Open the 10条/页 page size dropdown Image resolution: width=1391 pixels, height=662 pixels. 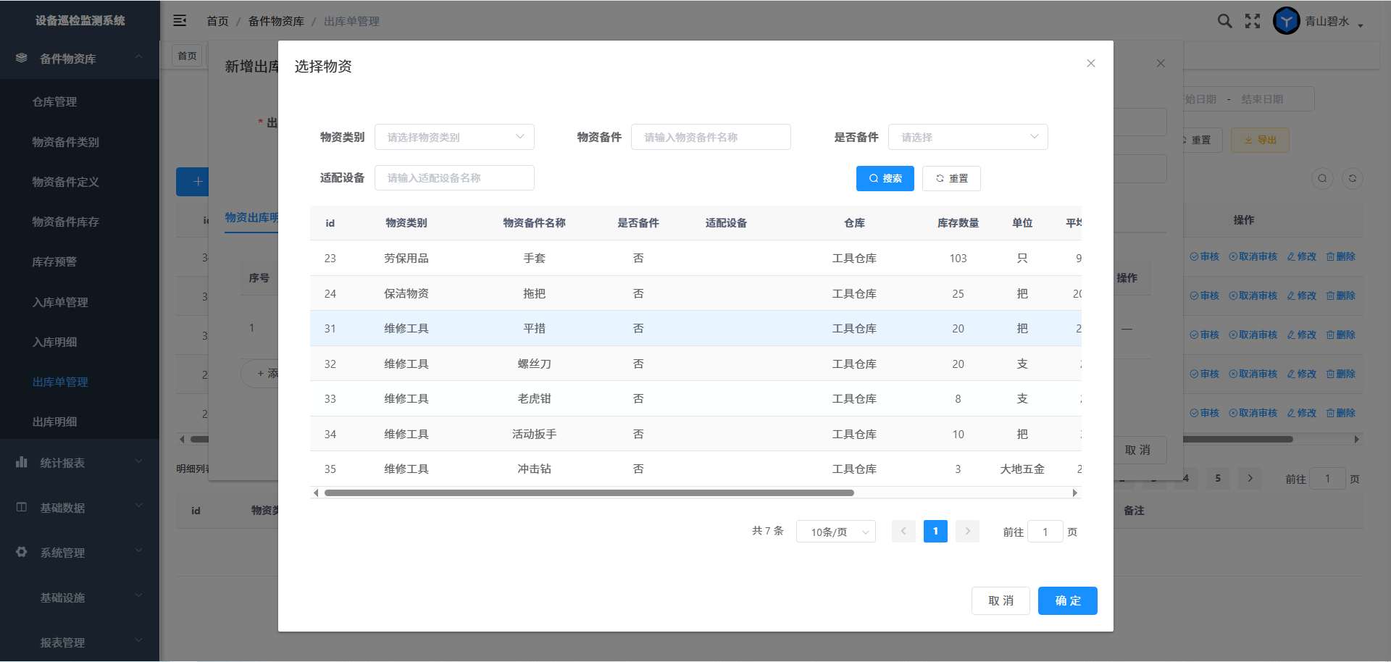click(x=835, y=532)
